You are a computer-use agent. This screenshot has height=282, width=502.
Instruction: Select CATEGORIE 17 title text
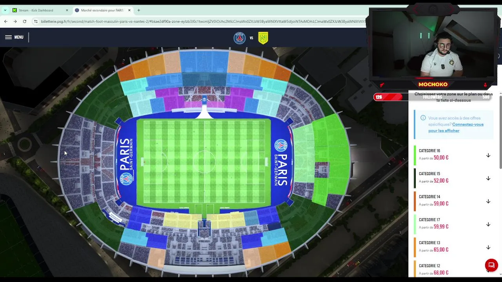click(429, 220)
